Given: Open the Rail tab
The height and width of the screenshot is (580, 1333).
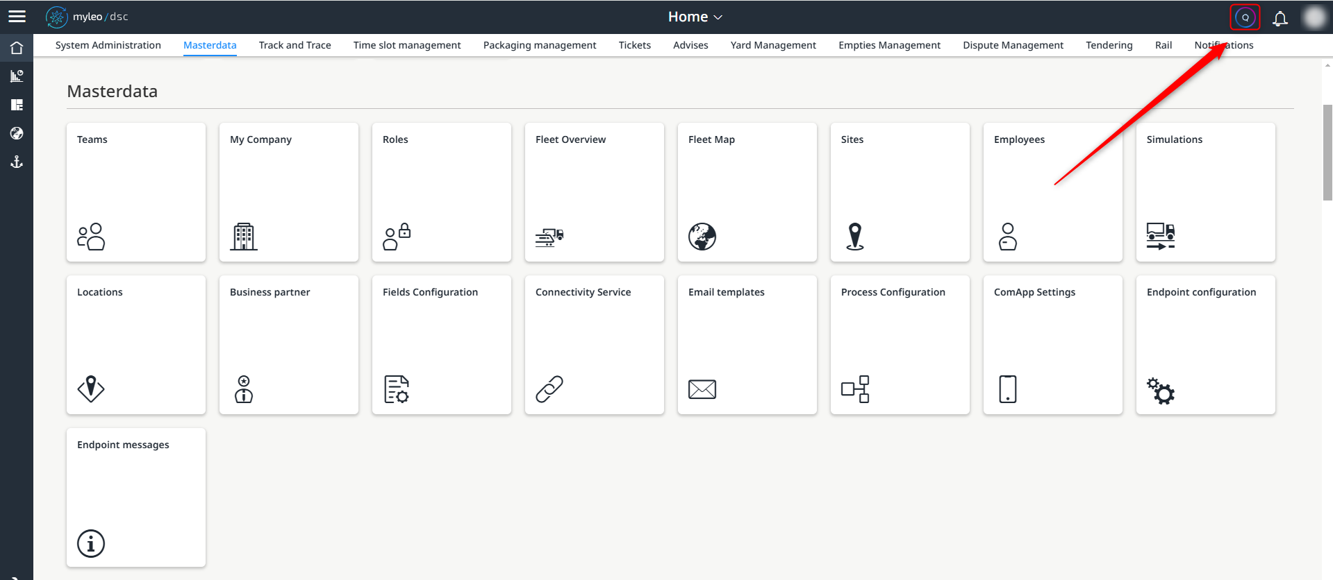Looking at the screenshot, I should pos(1164,45).
